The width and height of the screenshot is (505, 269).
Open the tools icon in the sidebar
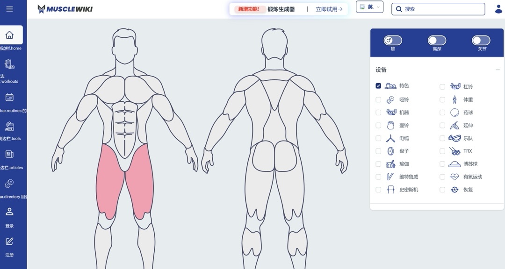click(9, 127)
